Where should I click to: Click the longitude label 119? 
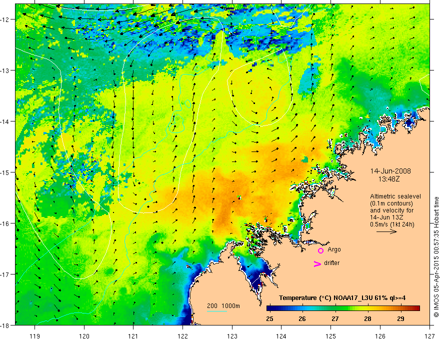[x=35, y=336]
